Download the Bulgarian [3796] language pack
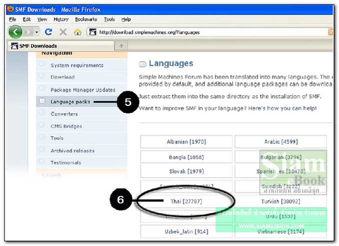This screenshot has height=246, width=339. pyautogui.click(x=281, y=157)
